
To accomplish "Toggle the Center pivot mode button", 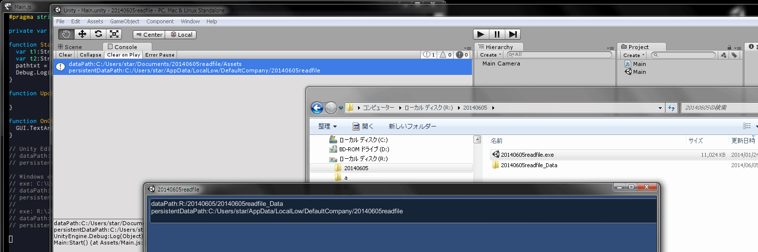I will [149, 35].
